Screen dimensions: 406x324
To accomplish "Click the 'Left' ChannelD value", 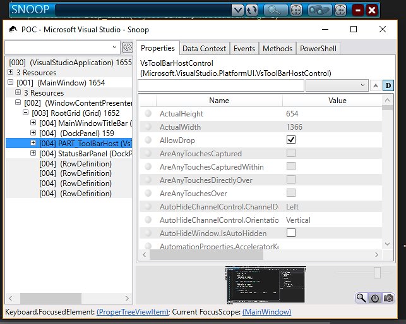I will [x=292, y=207].
